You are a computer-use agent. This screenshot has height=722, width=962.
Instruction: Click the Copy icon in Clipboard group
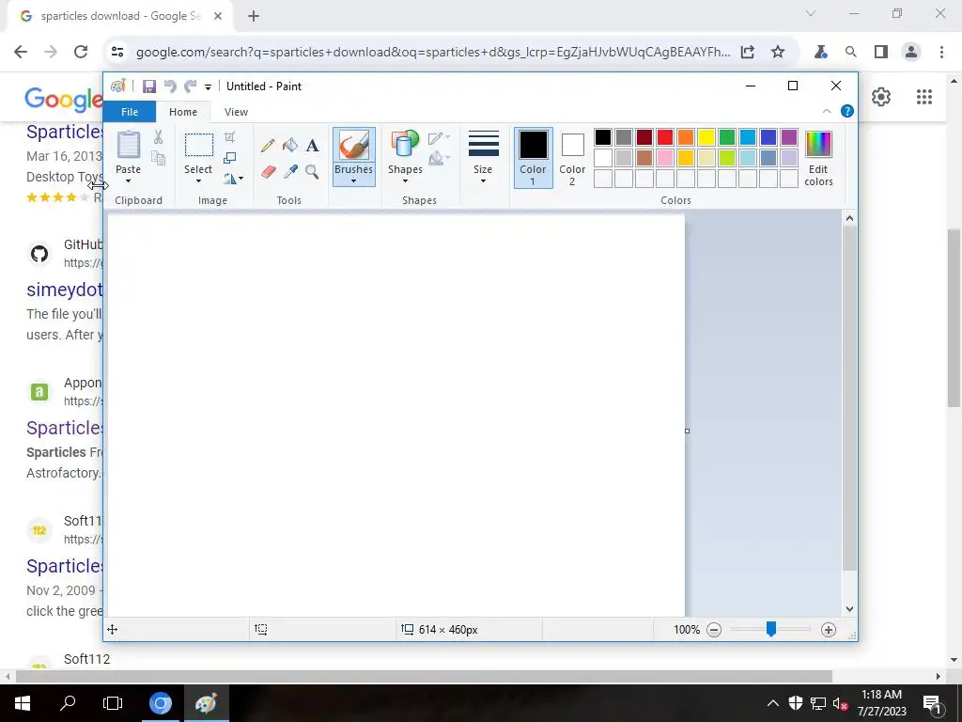(x=158, y=158)
